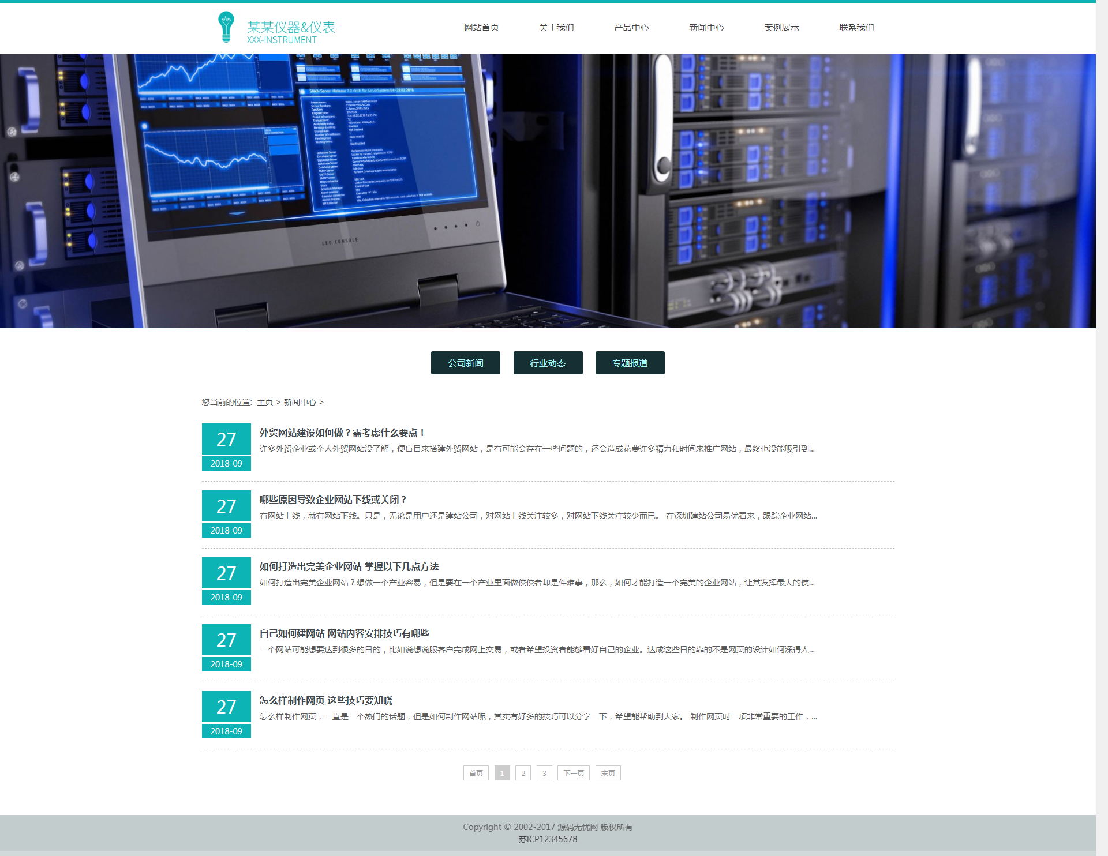Click 联系我们 in the header menu

[x=856, y=27]
